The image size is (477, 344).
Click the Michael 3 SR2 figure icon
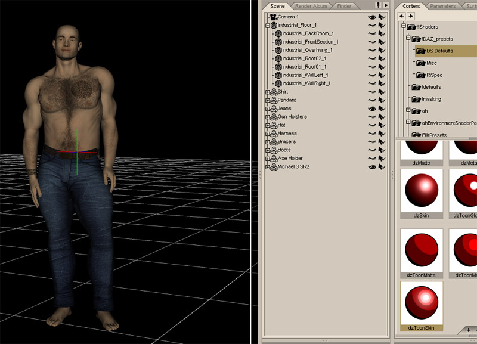274,167
